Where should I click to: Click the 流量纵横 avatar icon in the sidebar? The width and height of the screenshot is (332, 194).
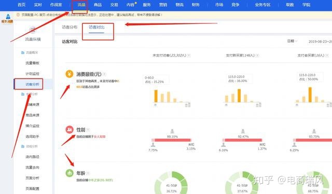pos(33,30)
